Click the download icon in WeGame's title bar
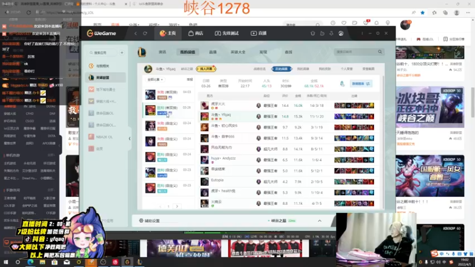The height and width of the screenshot is (267, 475). 331,33
